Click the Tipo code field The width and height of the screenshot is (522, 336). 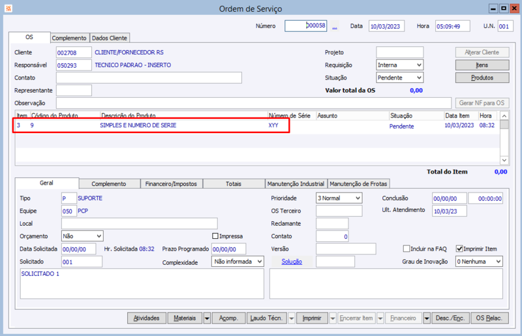pyautogui.click(x=69, y=198)
